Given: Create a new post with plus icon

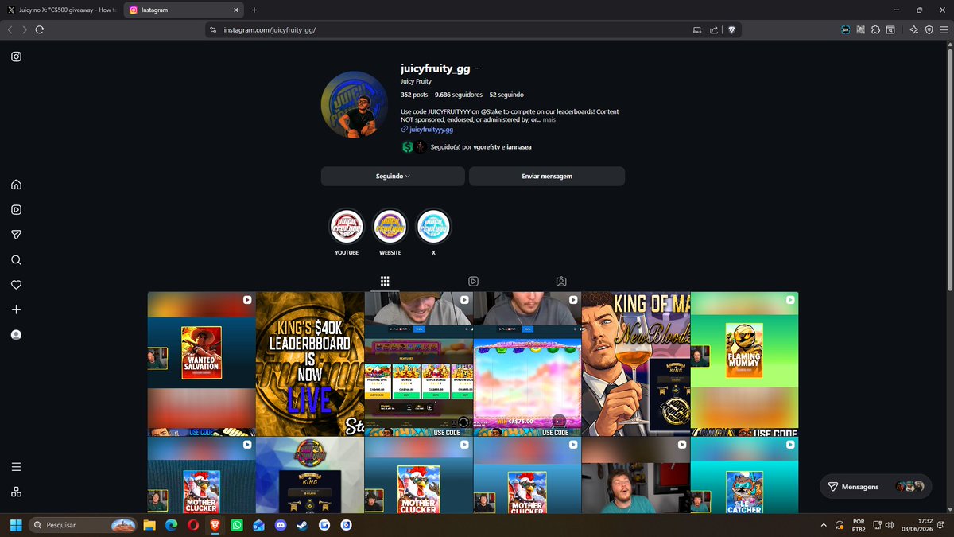Looking at the screenshot, I should tap(16, 309).
